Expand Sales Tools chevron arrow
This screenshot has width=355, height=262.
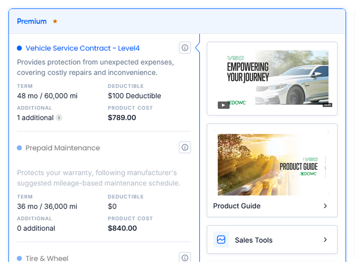325,240
